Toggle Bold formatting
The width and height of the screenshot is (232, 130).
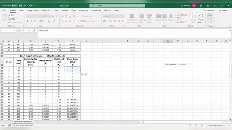(28, 21)
